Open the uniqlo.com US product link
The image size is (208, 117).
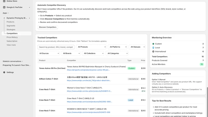(x=89, y=102)
